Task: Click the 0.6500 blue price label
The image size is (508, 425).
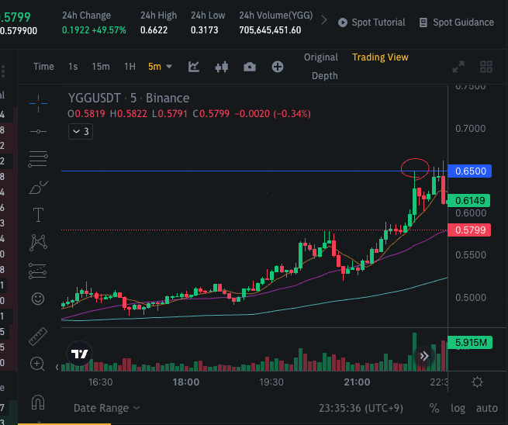Action: 470,171
